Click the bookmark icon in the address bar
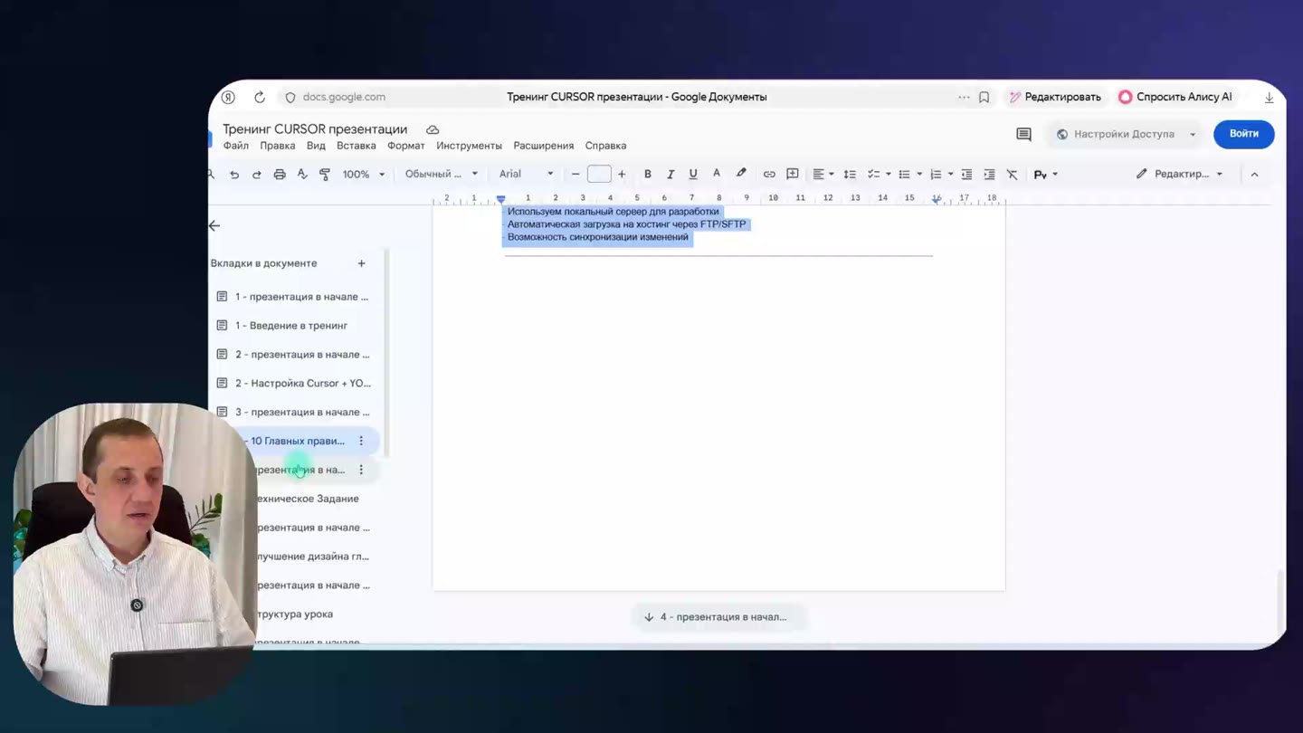The height and width of the screenshot is (733, 1303). point(984,97)
